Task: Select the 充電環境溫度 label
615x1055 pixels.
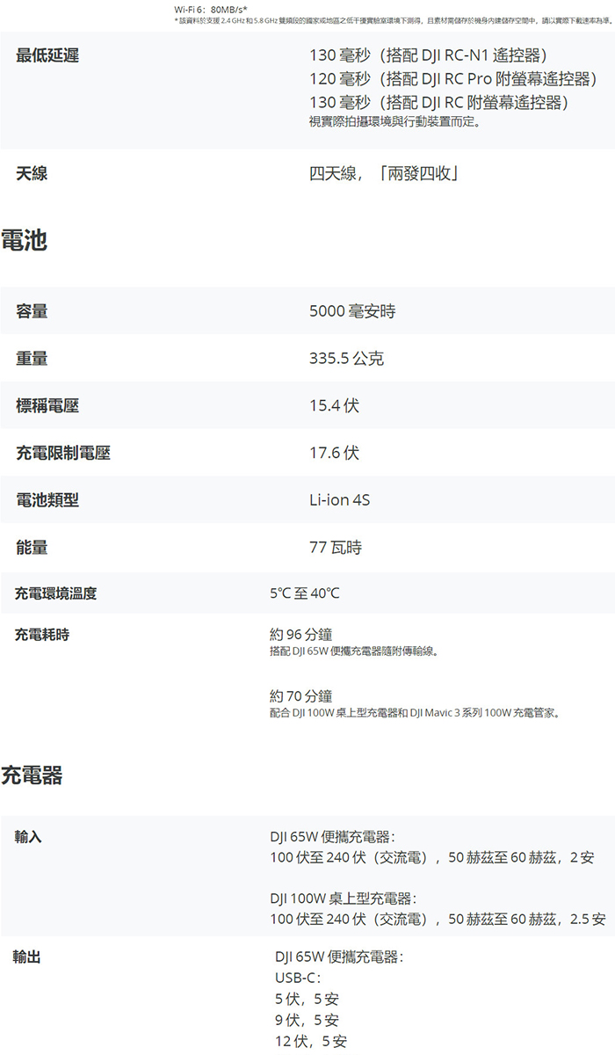Action: (x=55, y=593)
